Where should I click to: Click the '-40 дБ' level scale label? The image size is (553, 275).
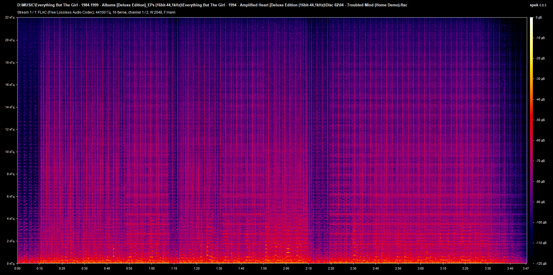540,100
